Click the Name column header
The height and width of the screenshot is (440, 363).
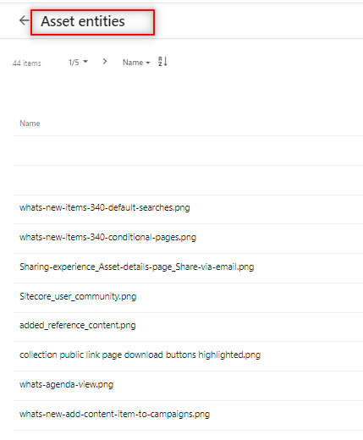coord(30,124)
